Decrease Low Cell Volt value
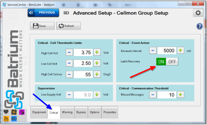 (69, 63)
